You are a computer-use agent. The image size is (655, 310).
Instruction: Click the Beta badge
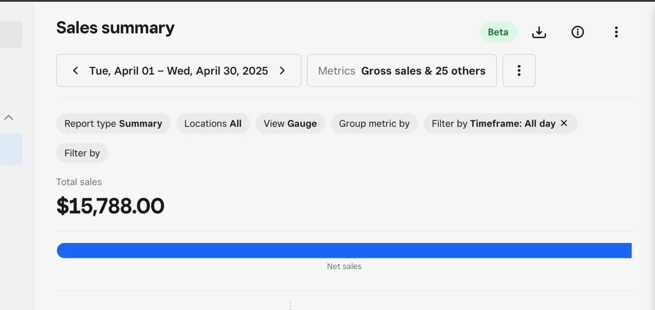(498, 32)
